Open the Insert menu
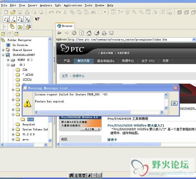 (32, 5)
